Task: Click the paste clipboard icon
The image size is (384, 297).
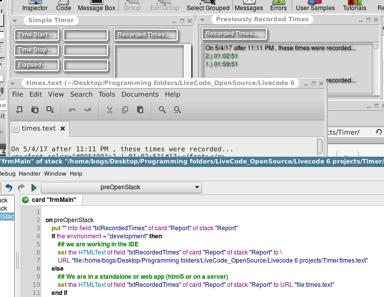Action: click(x=140, y=110)
